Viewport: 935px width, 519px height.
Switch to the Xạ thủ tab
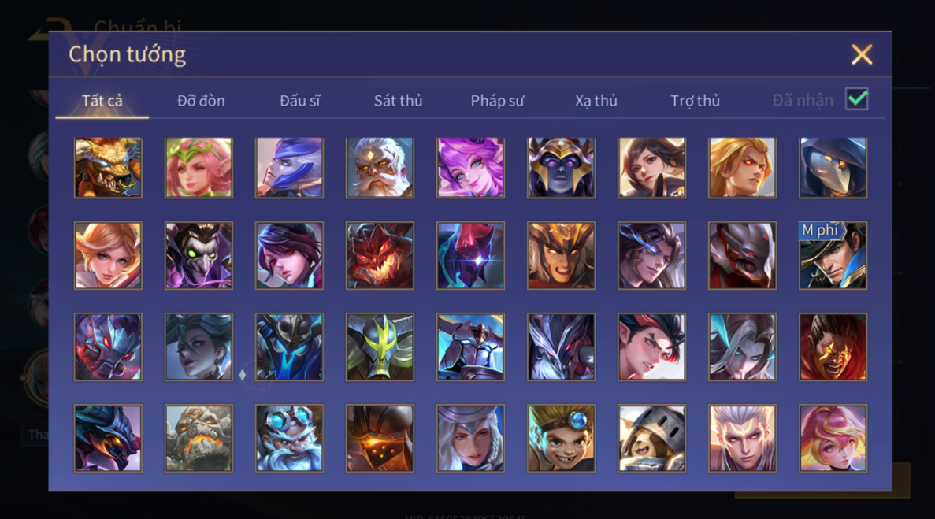[596, 101]
